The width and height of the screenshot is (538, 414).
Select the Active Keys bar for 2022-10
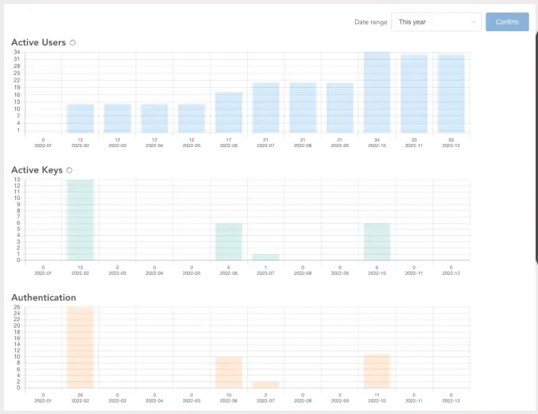(377, 241)
